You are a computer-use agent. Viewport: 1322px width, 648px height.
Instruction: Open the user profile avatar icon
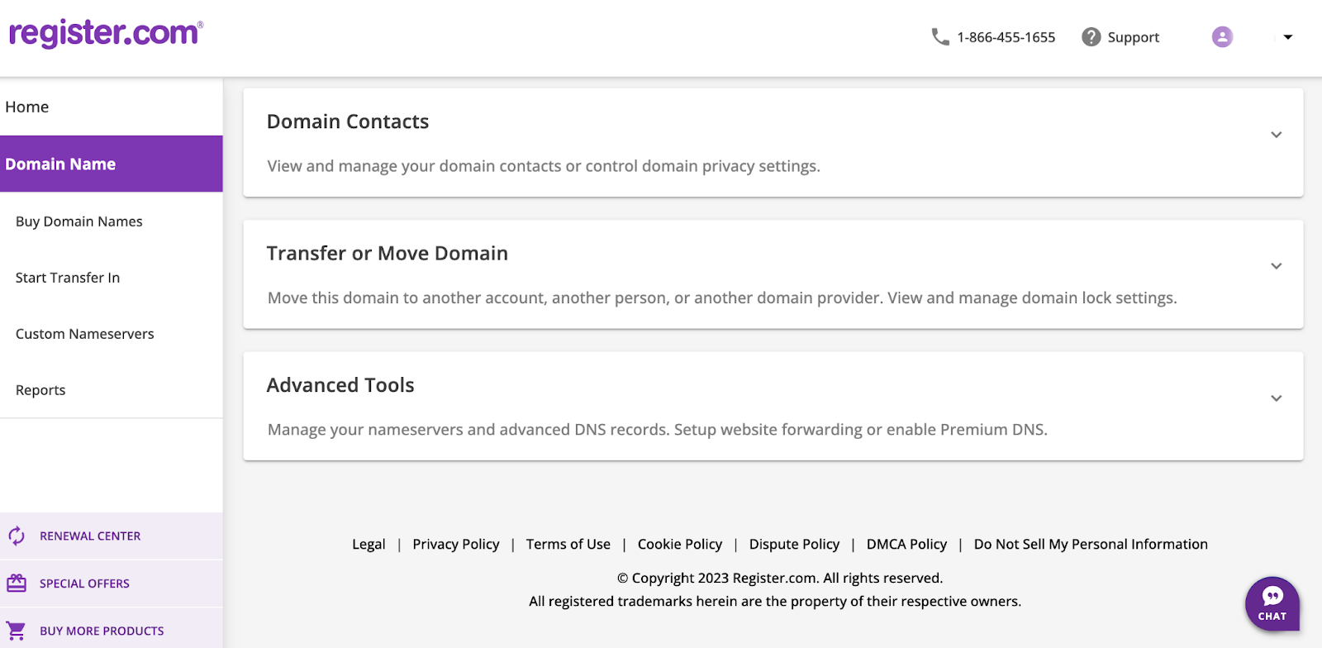pos(1222,37)
